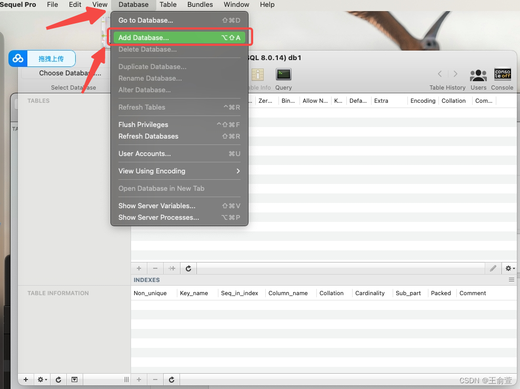This screenshot has width=520, height=389.
Task: Open the Bundles menu
Action: [x=200, y=5]
